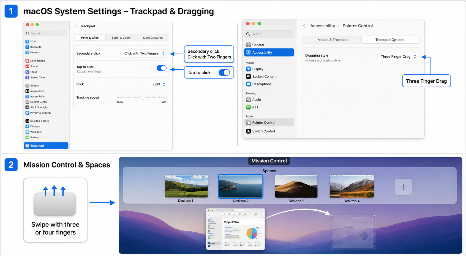Viewport: 466px width, 256px height.
Task: Open the Privacy & Security hand icon
Action: 27,113
